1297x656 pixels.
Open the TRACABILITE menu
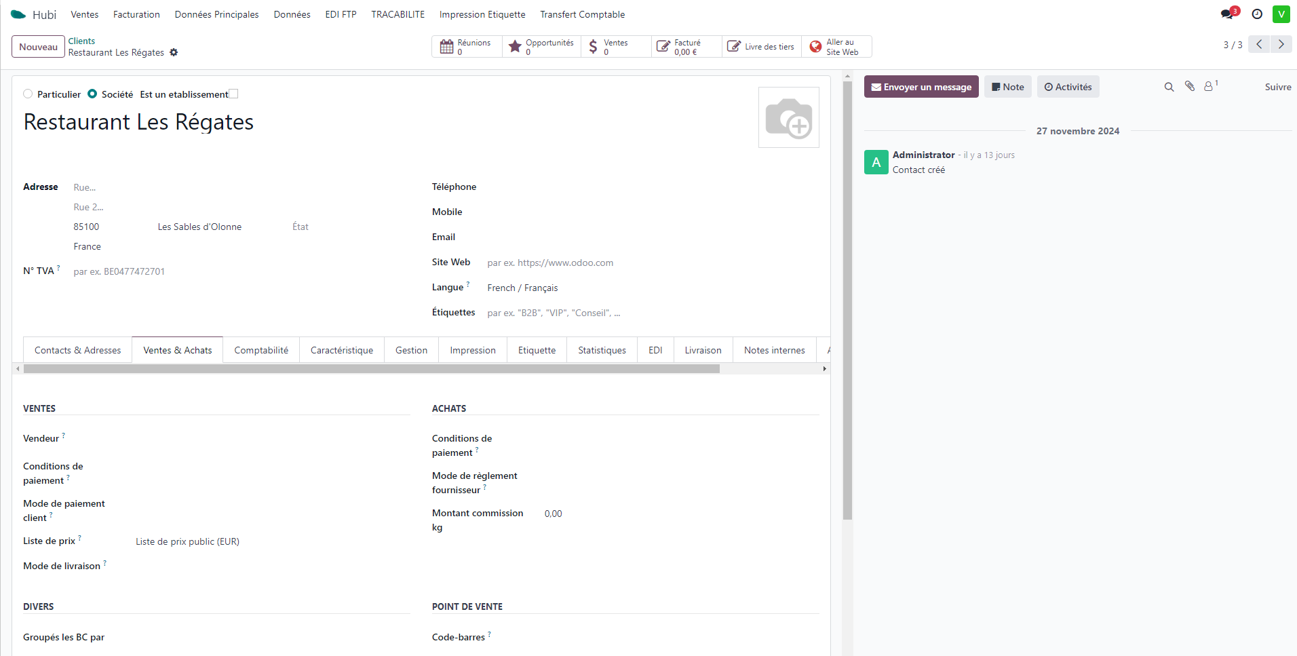[x=398, y=14]
